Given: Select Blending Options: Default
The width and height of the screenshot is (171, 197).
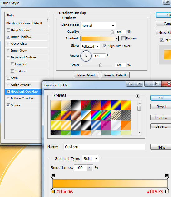Looking at the screenshot, I should tap(26, 23).
